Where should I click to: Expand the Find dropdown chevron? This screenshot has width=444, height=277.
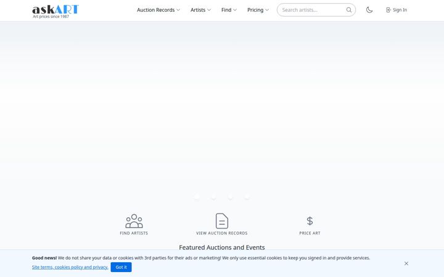(x=235, y=10)
